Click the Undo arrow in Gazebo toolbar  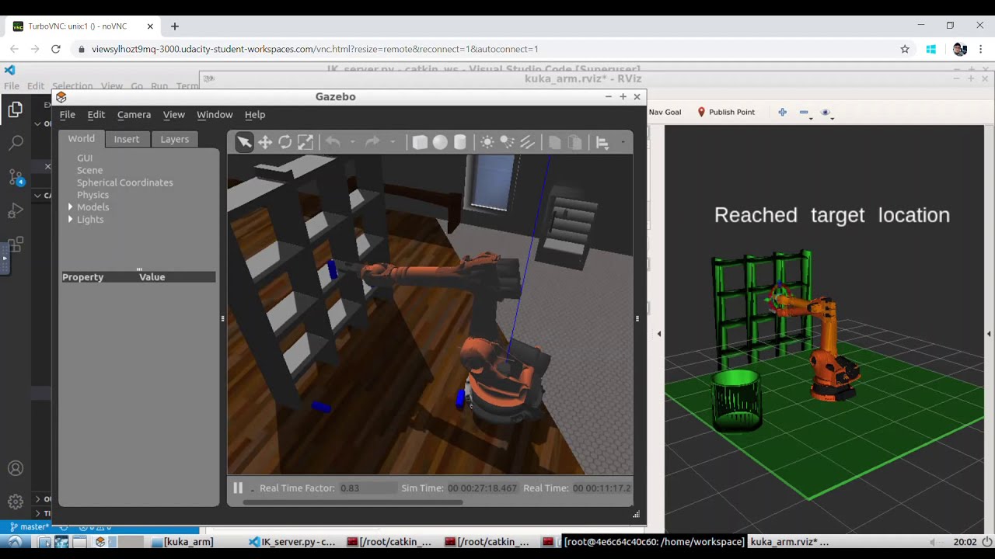point(333,142)
